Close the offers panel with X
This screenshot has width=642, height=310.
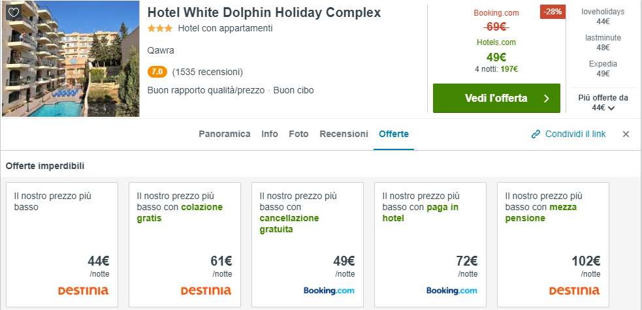(x=626, y=134)
